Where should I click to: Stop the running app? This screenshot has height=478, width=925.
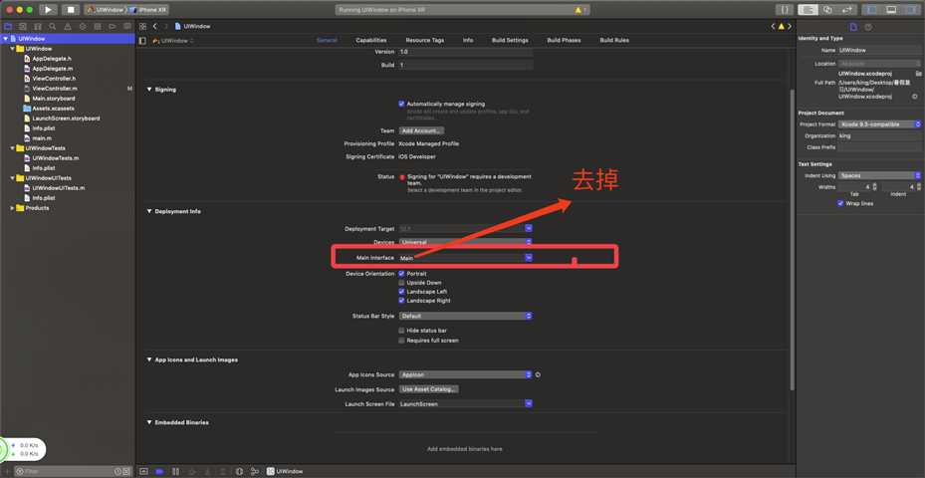coord(71,9)
